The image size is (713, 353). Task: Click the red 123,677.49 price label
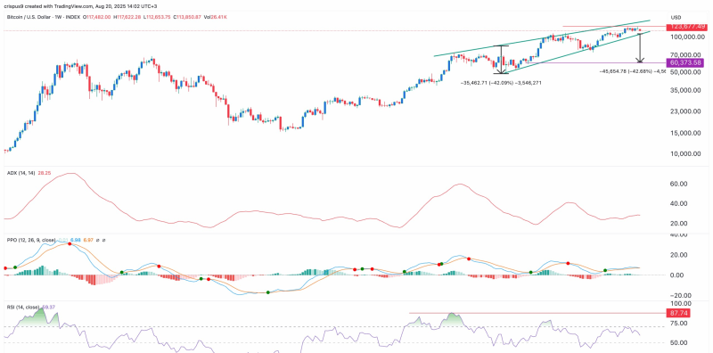pos(687,28)
